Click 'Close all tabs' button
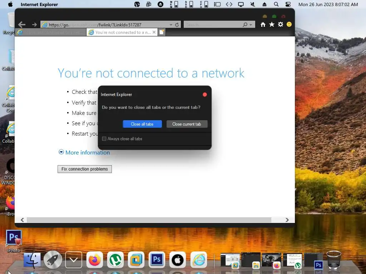Screen dimensions: 366x274 [x=142, y=124]
